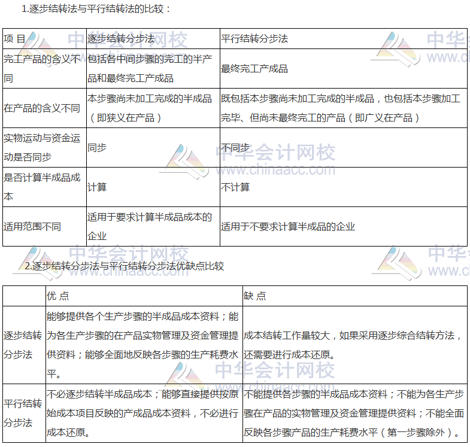Image resolution: width=470 pixels, height=447 pixels.
Task: Click the cell '不计算'
Action: 344,187
